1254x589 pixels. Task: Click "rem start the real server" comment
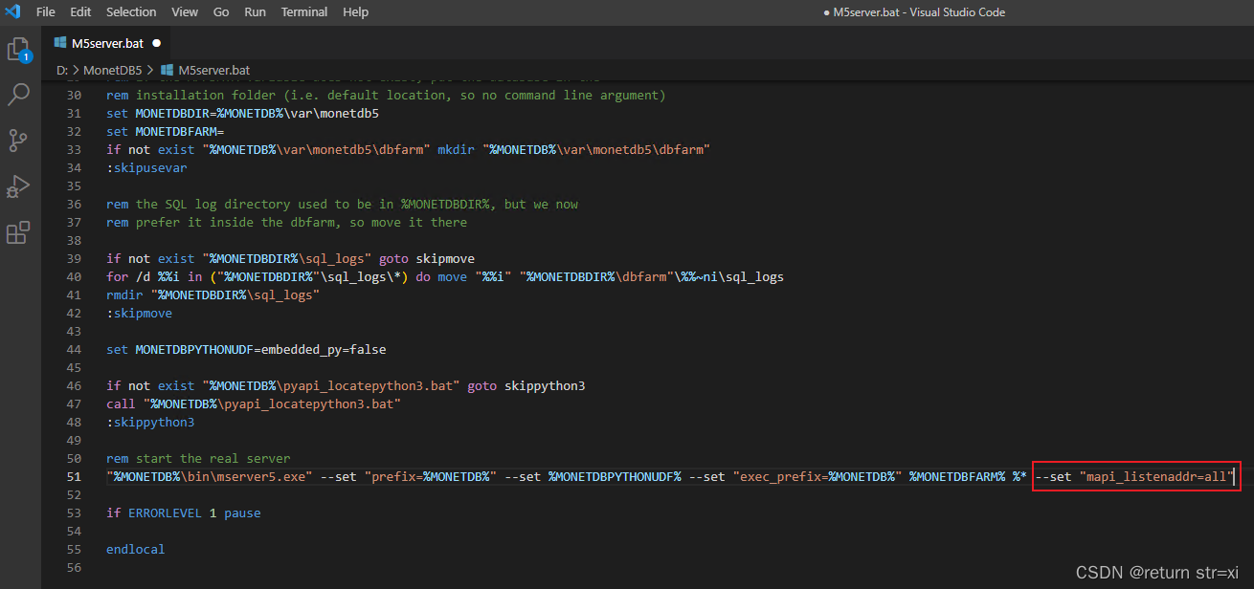[198, 458]
